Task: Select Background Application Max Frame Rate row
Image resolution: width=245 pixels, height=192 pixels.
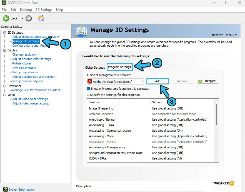Action: pyautogui.click(x=150, y=153)
